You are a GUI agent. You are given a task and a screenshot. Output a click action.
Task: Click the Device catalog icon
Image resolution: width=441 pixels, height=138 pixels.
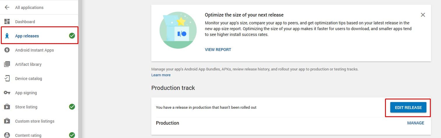pyautogui.click(x=7, y=79)
